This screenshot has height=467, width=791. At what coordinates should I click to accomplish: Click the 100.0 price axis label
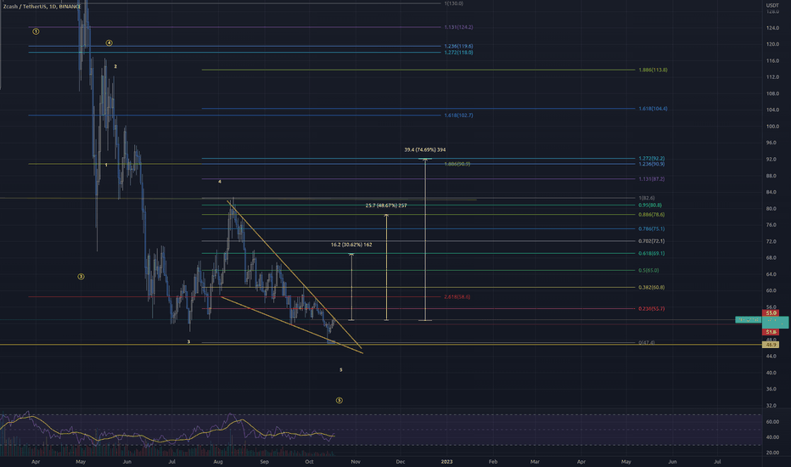[x=772, y=127]
